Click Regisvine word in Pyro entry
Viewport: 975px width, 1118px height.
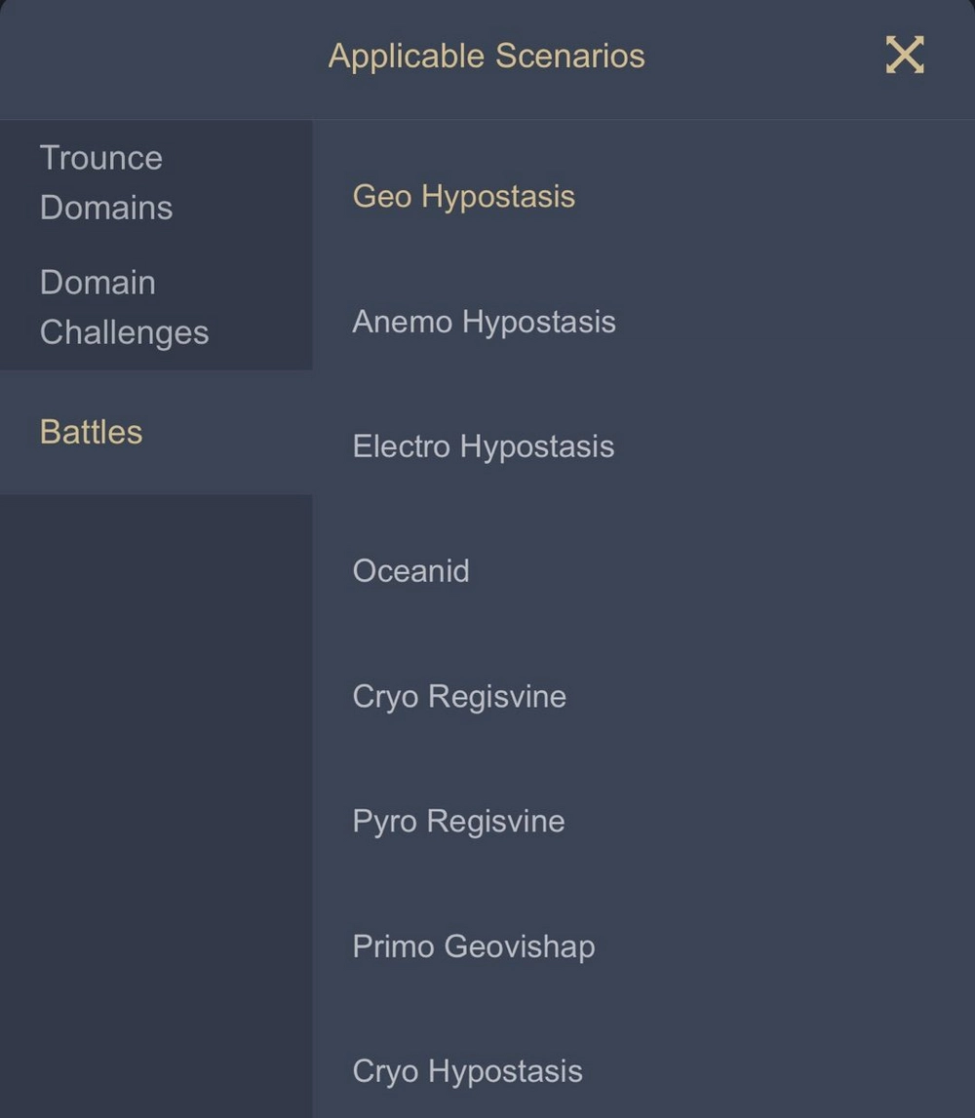point(495,821)
